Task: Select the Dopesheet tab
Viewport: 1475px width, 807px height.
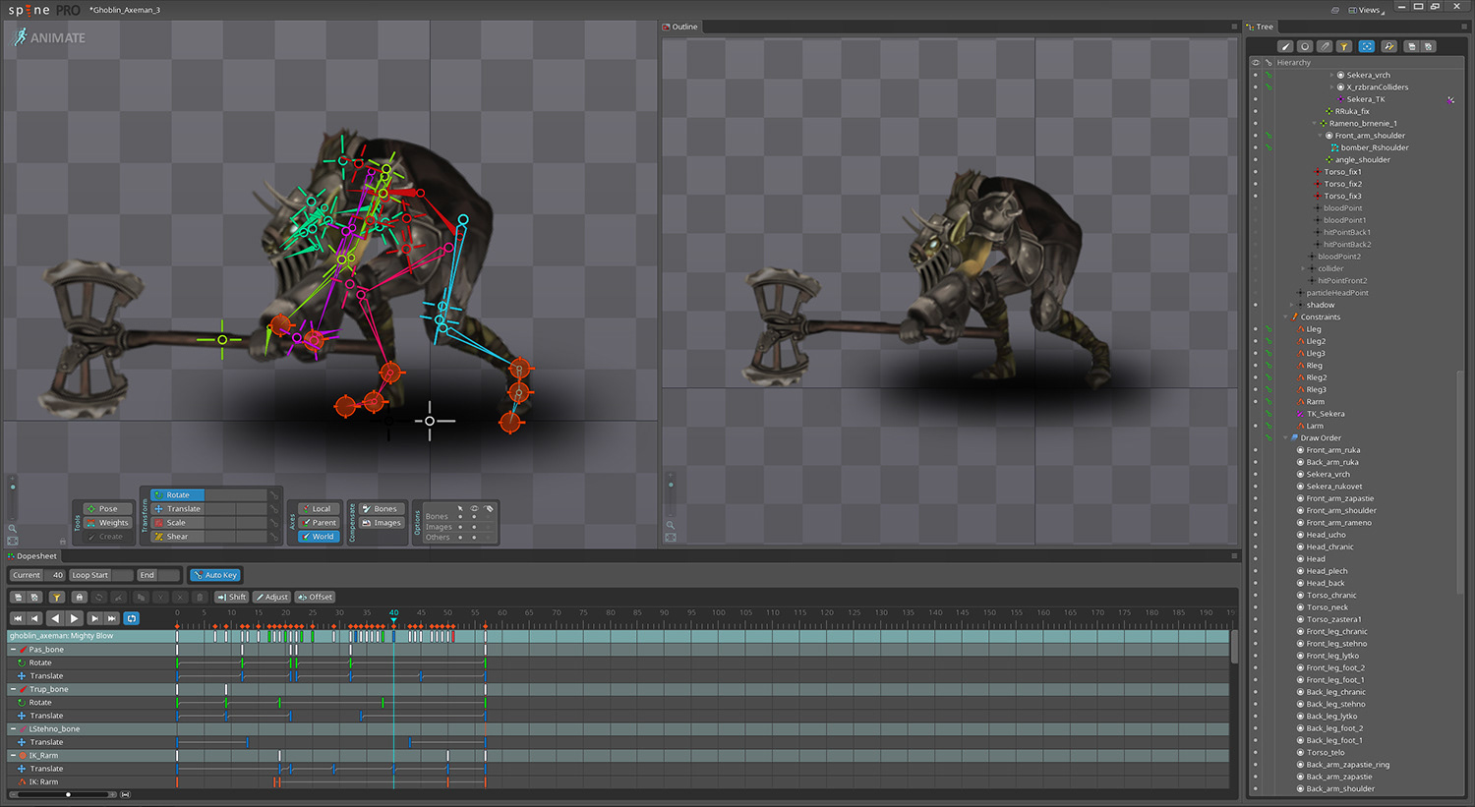Action: coord(33,556)
